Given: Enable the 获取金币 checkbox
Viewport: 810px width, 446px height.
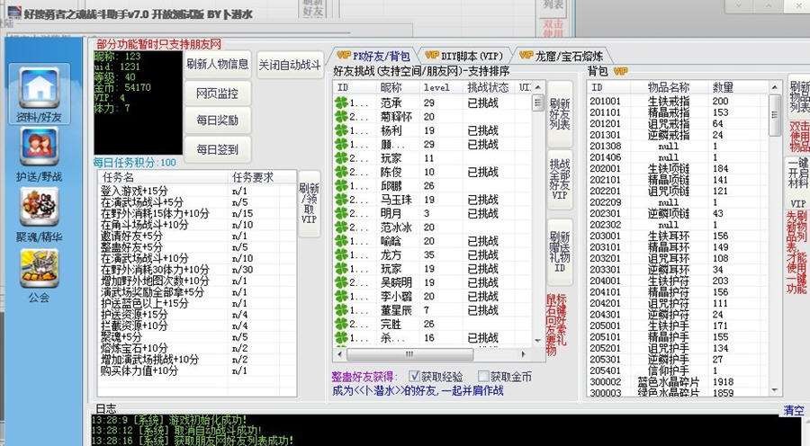Looking at the screenshot, I should [x=483, y=376].
